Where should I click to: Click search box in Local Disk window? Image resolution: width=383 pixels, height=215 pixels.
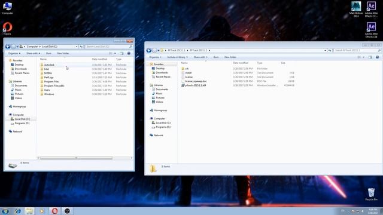(109, 47)
